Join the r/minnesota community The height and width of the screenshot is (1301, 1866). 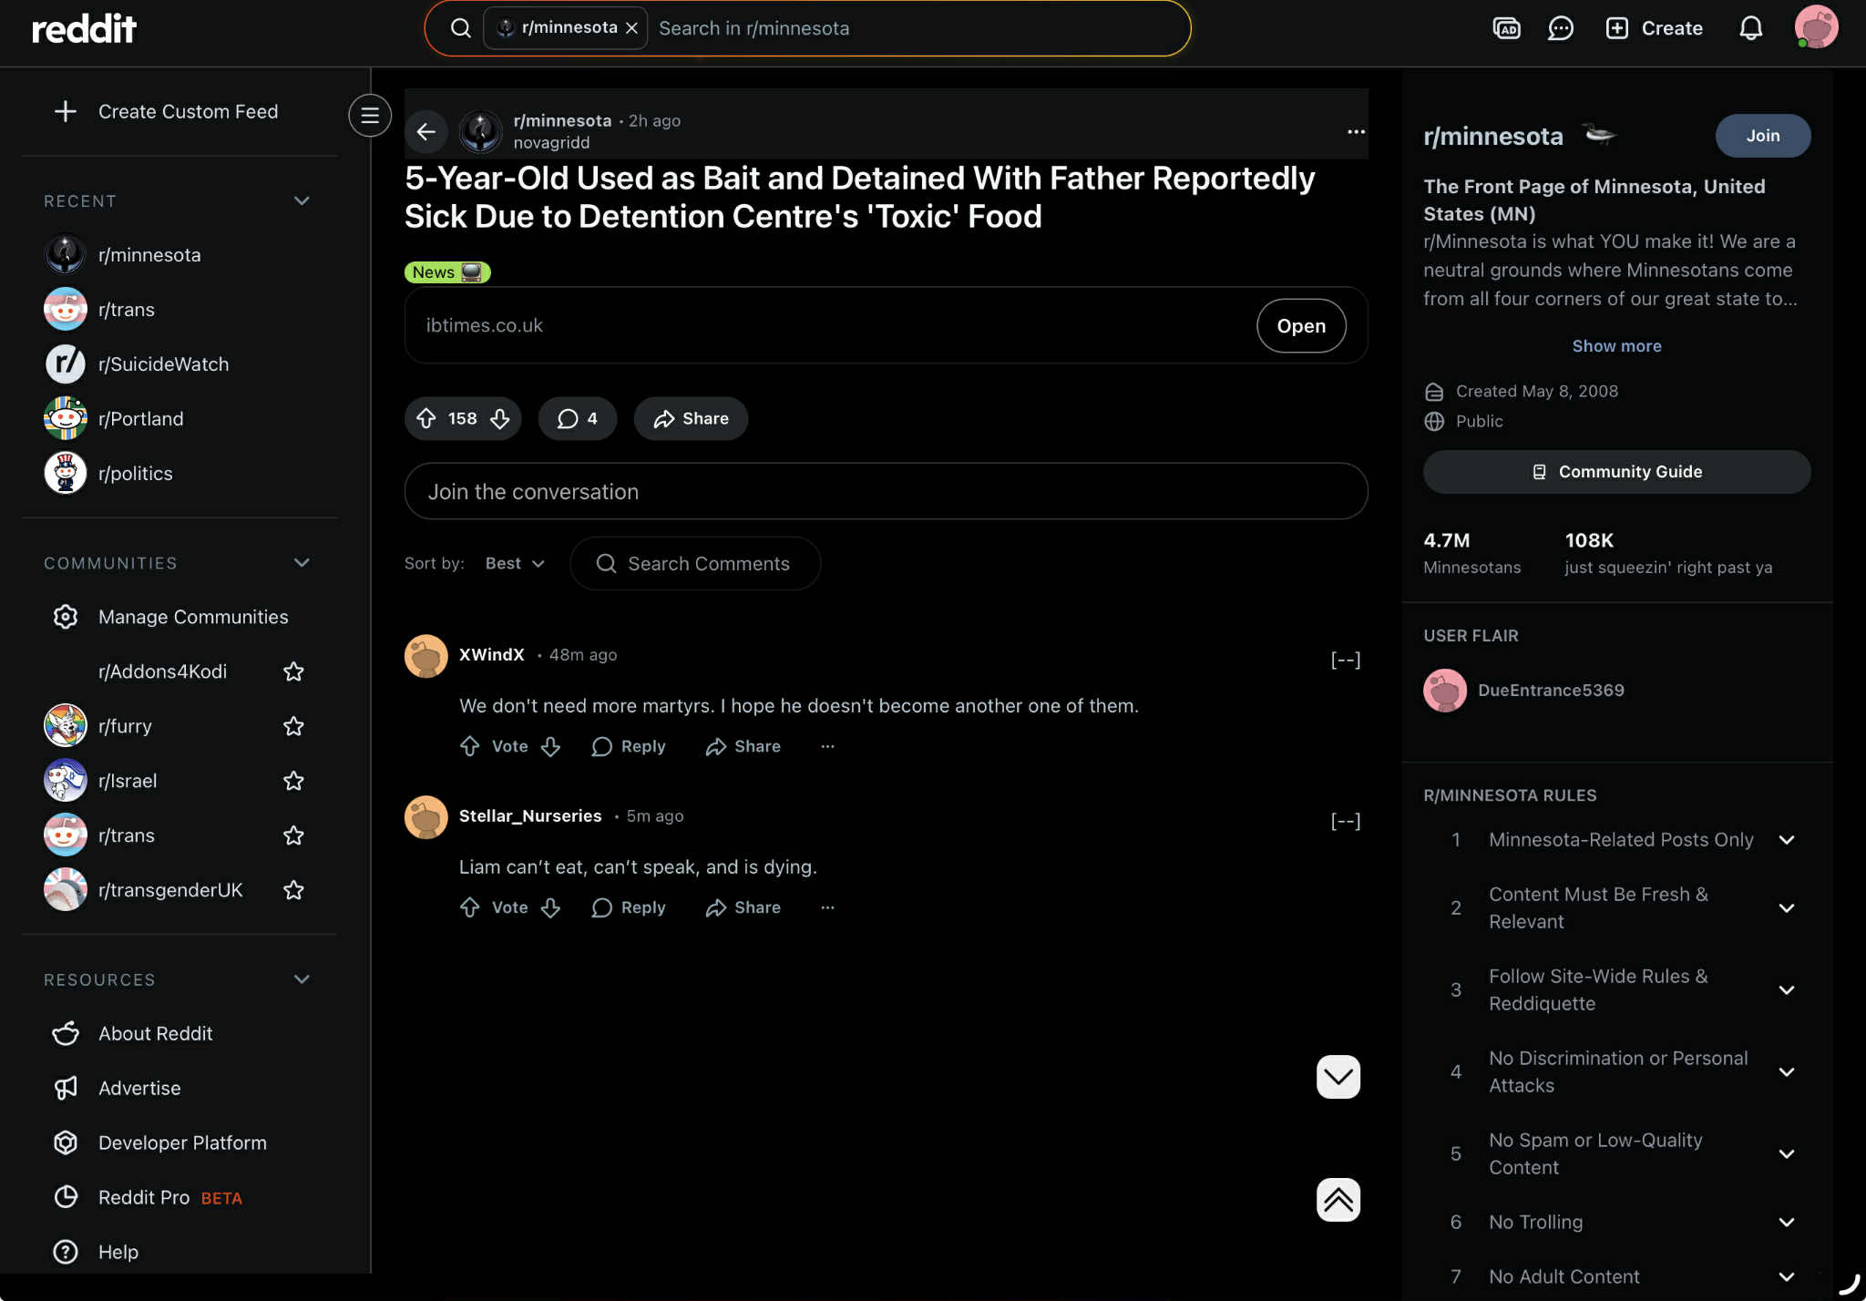[x=1762, y=135]
